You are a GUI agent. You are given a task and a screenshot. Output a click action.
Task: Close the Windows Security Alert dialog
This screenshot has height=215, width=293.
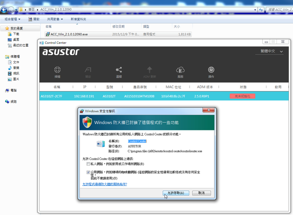(208, 110)
